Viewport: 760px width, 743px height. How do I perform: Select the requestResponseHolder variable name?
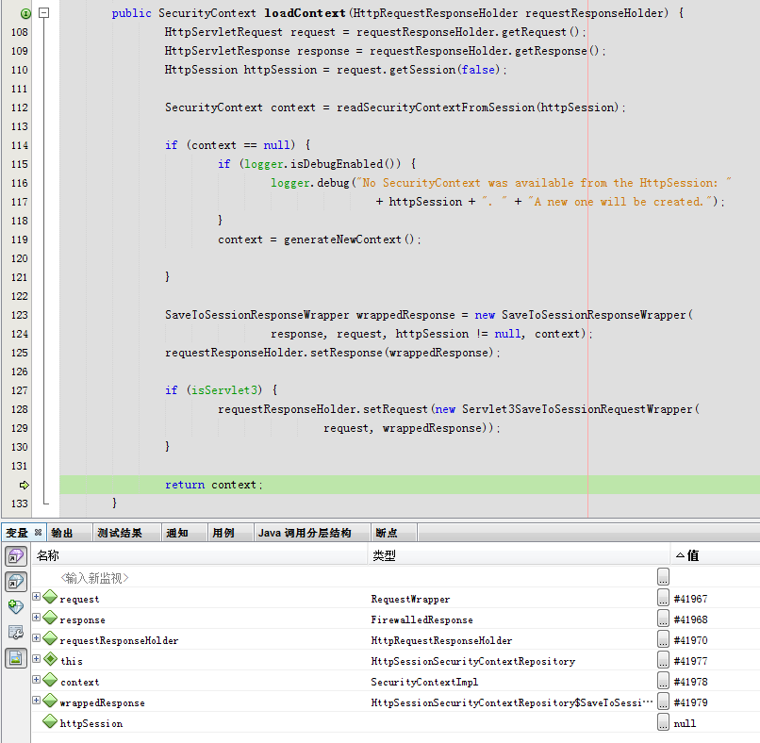coord(119,641)
